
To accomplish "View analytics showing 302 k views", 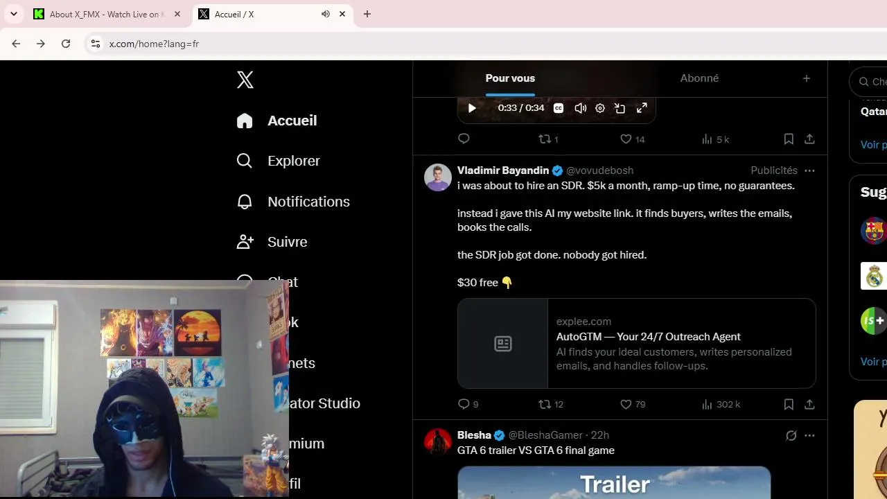I will (721, 404).
